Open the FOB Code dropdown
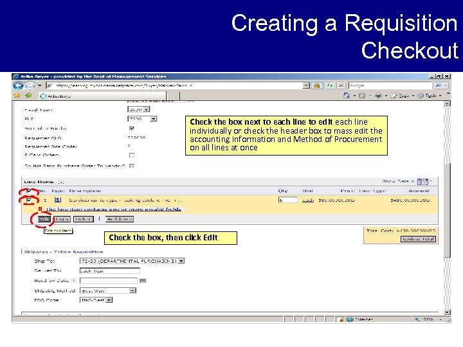463x347 pixels. 96,300
